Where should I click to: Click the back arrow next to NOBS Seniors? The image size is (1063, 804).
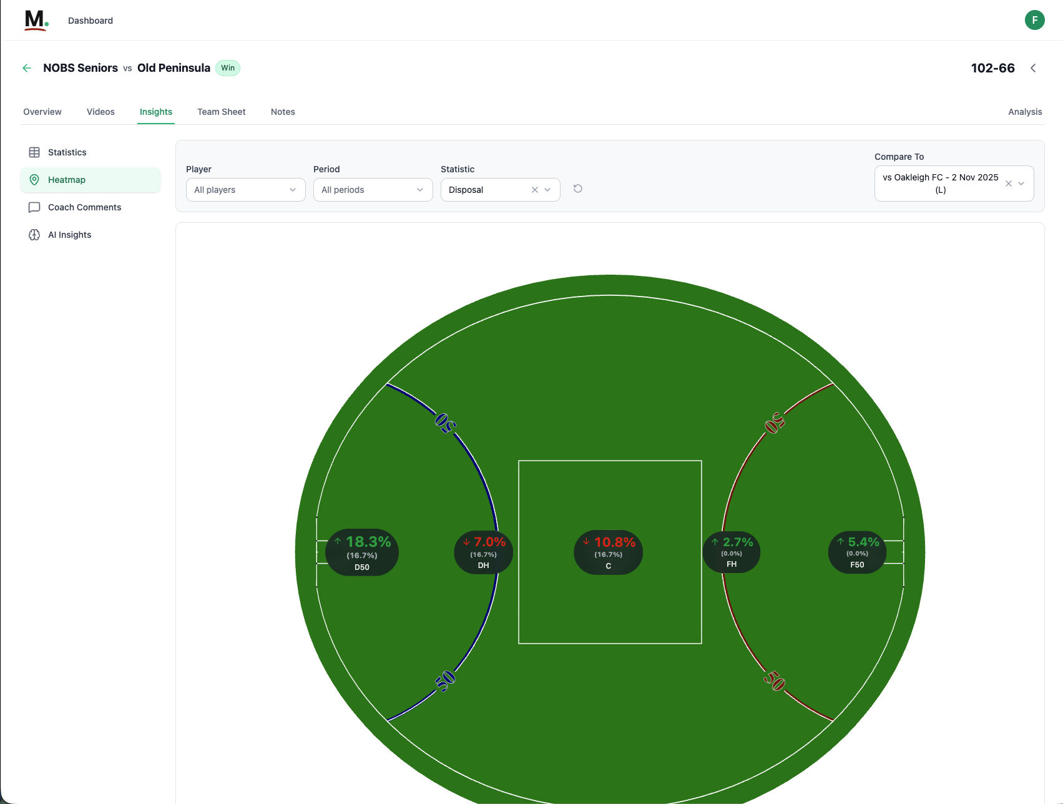pyautogui.click(x=26, y=67)
